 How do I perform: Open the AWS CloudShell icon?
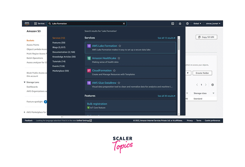(x=173, y=23)
